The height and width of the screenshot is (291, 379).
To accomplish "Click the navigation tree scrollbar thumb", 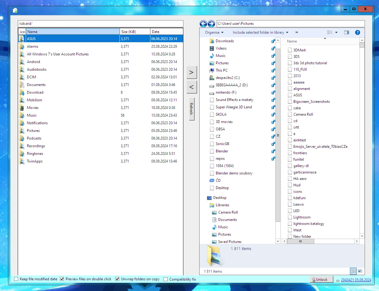I will point(278,135).
